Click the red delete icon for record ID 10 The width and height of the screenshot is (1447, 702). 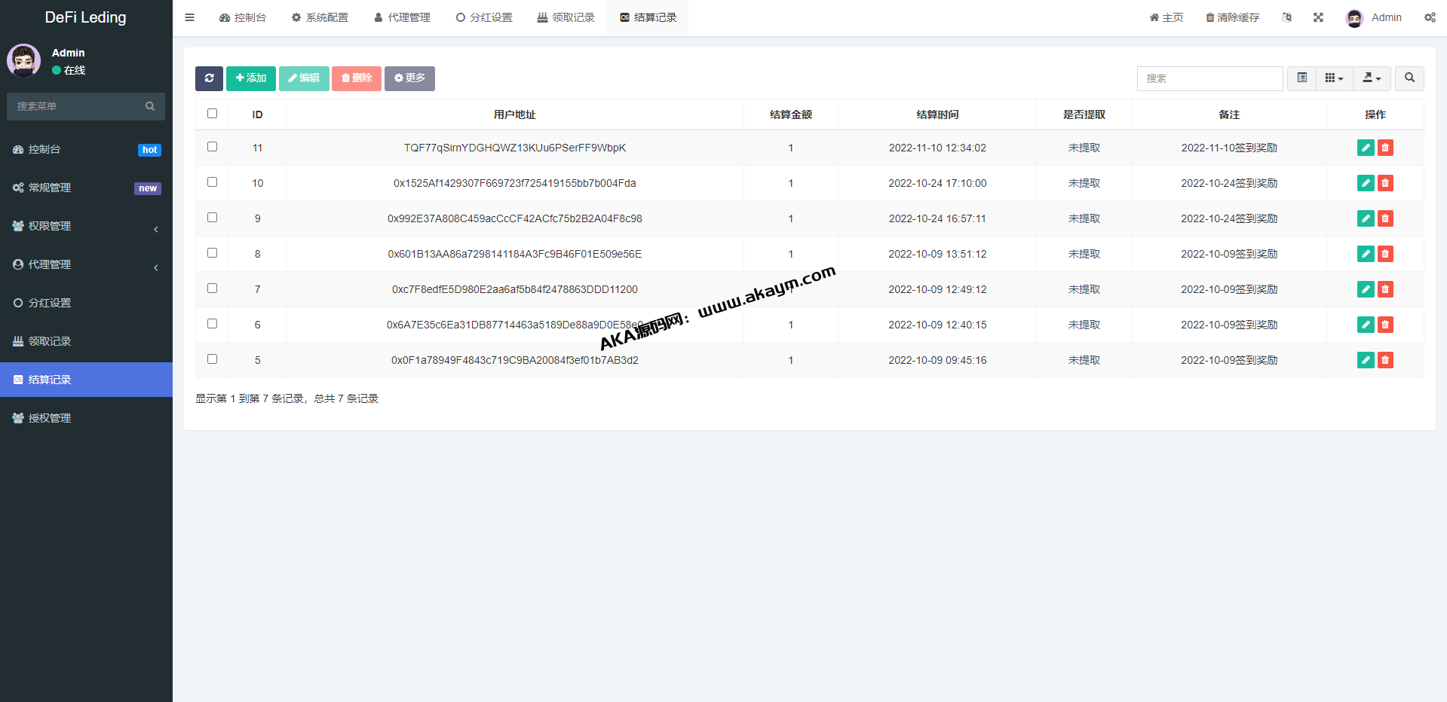(x=1385, y=183)
